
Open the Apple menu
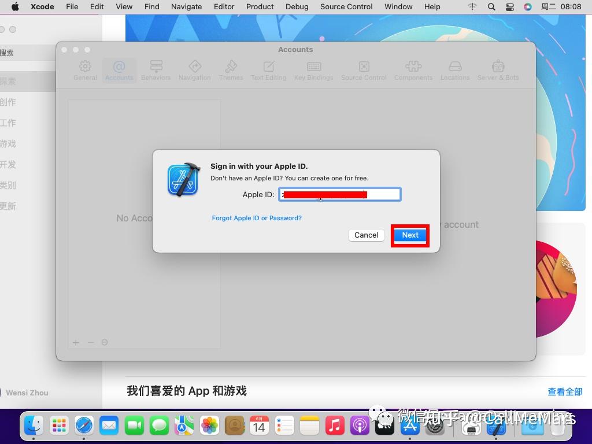coord(15,7)
